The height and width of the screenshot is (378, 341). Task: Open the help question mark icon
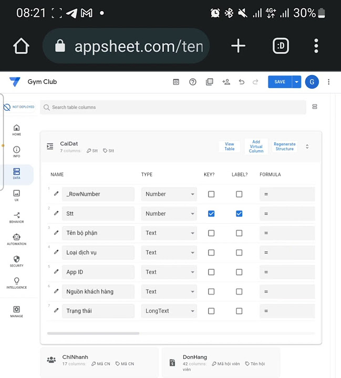[193, 82]
